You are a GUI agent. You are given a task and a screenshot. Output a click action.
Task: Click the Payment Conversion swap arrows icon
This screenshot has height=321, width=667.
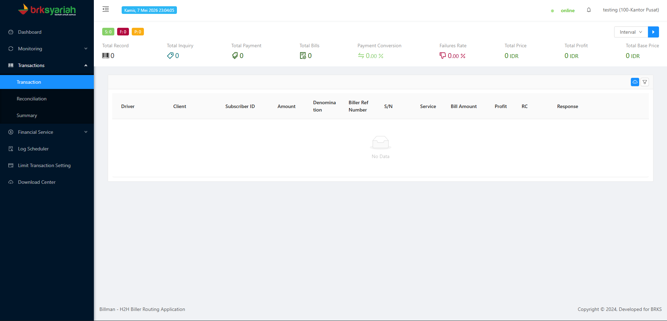[x=361, y=56]
